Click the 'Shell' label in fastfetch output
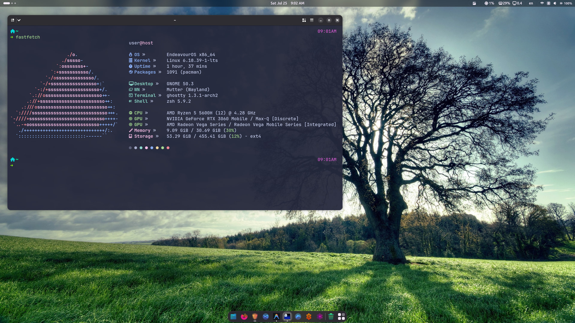The height and width of the screenshot is (323, 575). click(141, 101)
